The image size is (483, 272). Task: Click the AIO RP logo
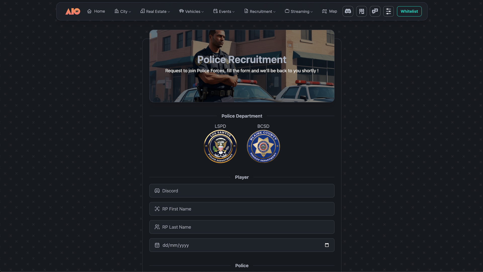[x=73, y=11]
